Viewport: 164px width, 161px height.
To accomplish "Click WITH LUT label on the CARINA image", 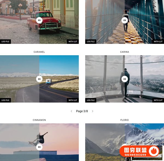I will tap(158, 100).
